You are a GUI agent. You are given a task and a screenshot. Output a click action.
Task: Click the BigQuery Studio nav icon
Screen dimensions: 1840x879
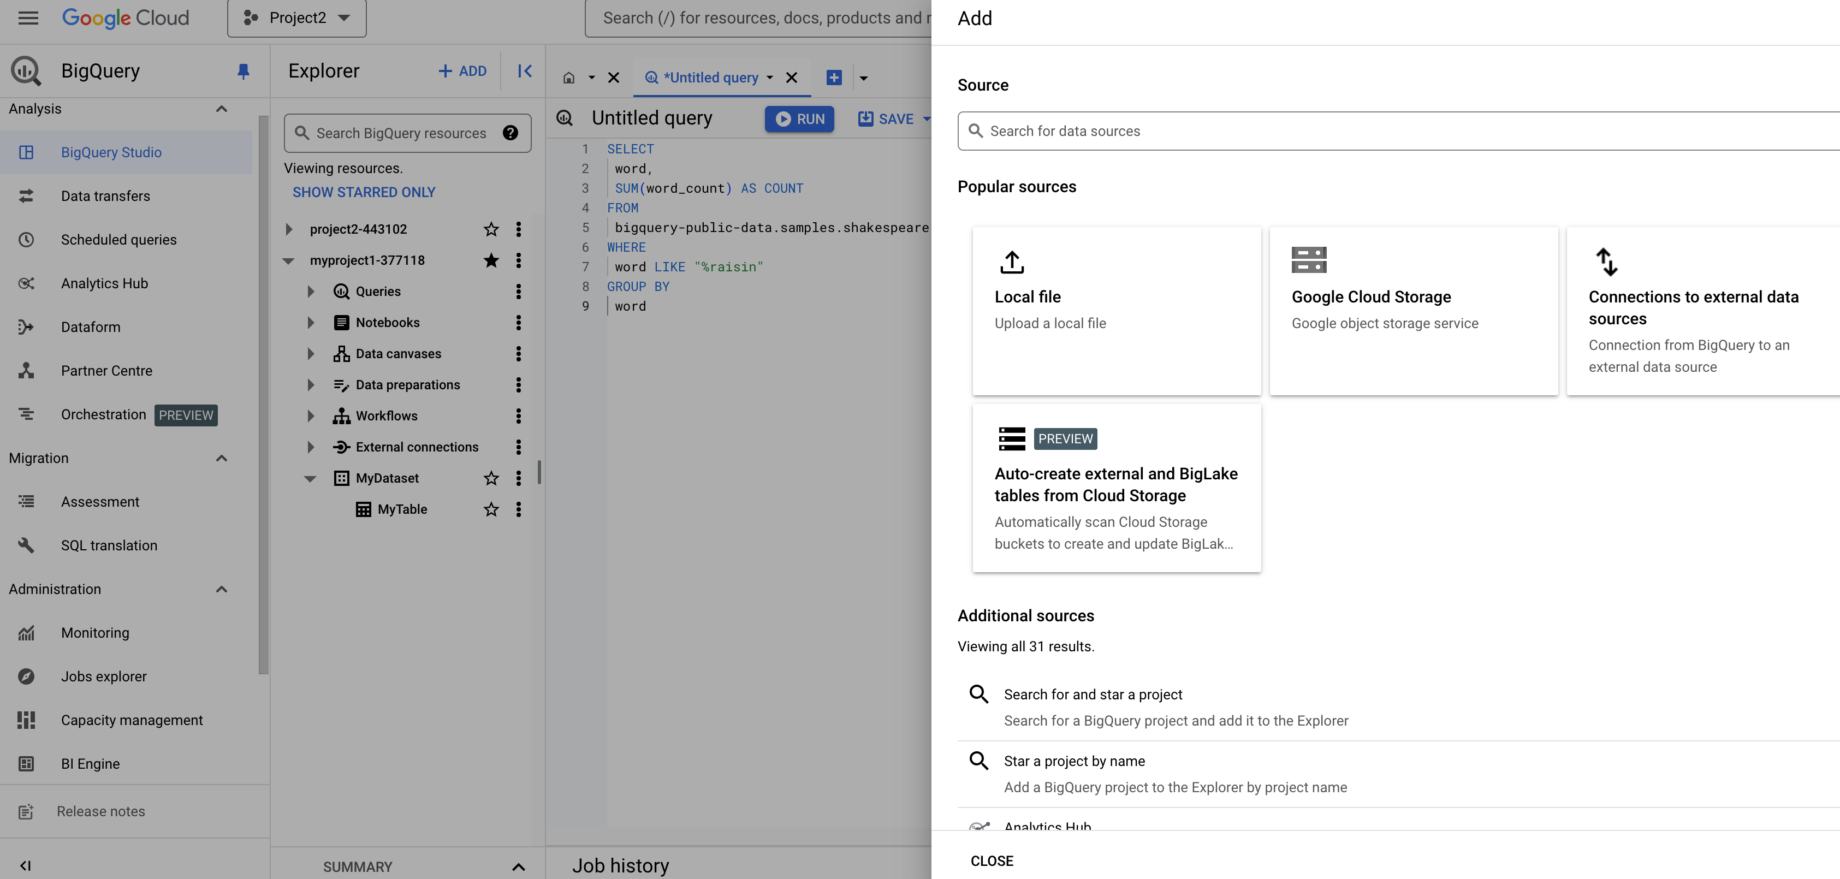coord(26,152)
